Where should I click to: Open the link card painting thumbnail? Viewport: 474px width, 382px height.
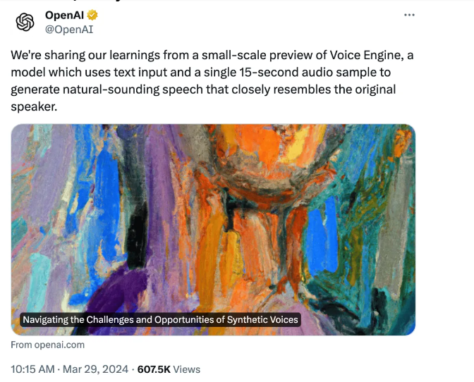pyautogui.click(x=213, y=230)
